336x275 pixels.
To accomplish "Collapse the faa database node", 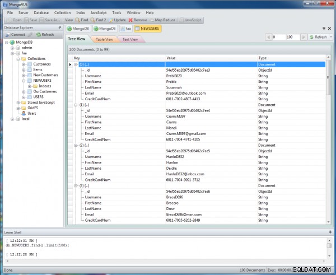I will point(12,53).
